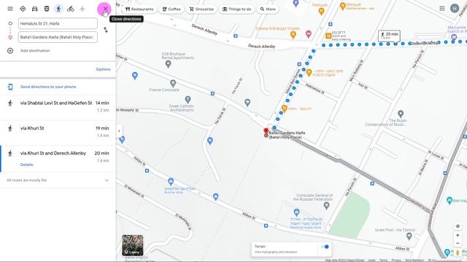Swap starting point and destination
Viewport: 467px width, 262px height.
pyautogui.click(x=105, y=30)
